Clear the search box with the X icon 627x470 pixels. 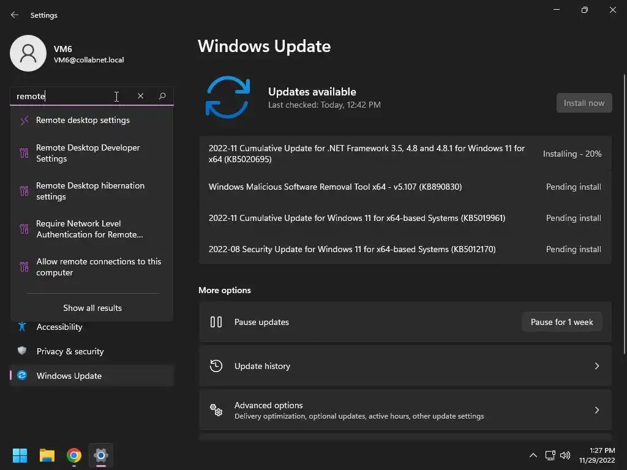click(140, 96)
